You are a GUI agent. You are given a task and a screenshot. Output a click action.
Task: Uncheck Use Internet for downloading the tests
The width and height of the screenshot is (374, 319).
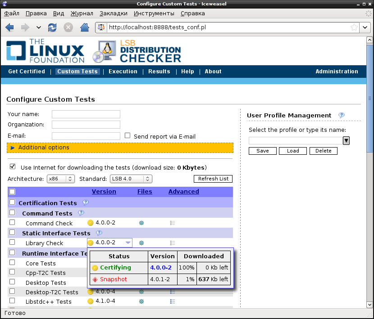coord(13,166)
